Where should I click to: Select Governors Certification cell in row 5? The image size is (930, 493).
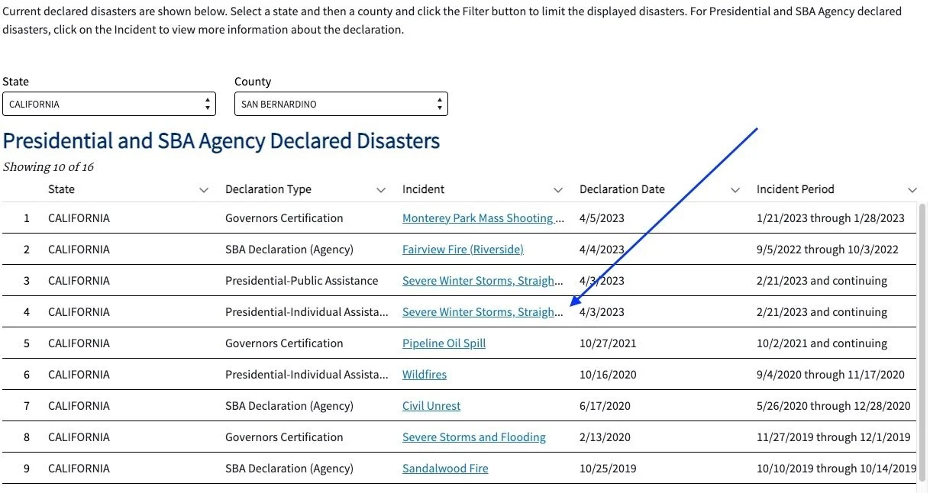(x=284, y=343)
